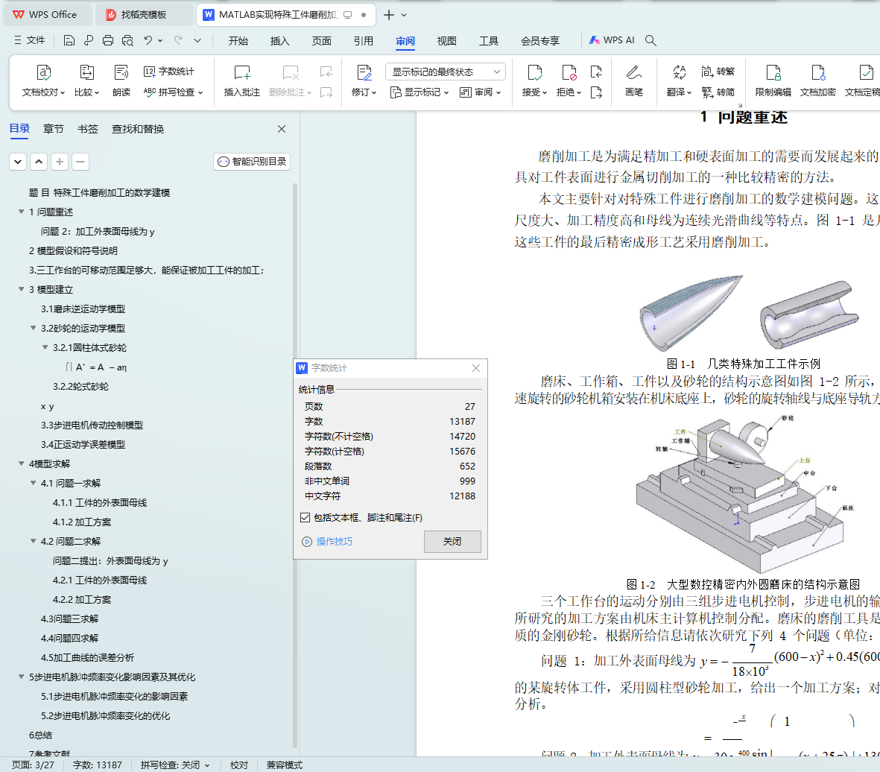Open the 比较 compare documents tool

[x=86, y=80]
